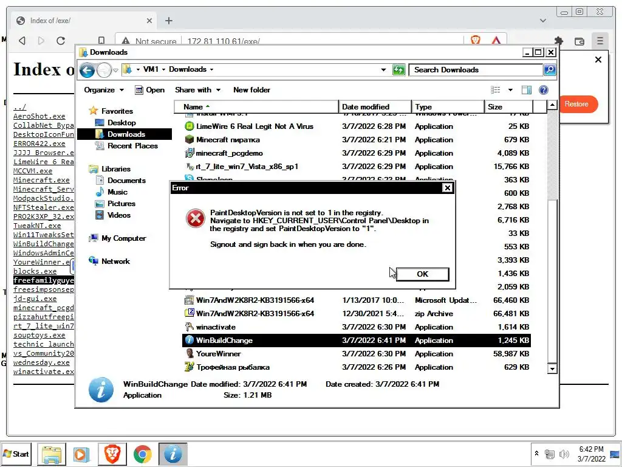
Task: Open Brave from the taskbar
Action: coord(112,454)
